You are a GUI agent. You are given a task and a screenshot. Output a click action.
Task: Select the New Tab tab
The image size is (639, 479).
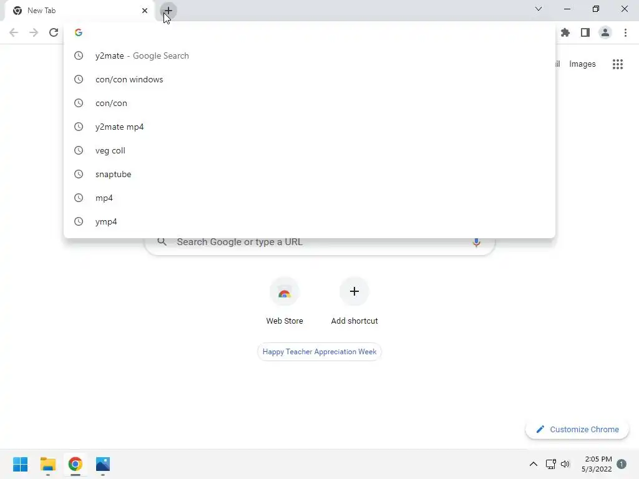(x=80, y=11)
